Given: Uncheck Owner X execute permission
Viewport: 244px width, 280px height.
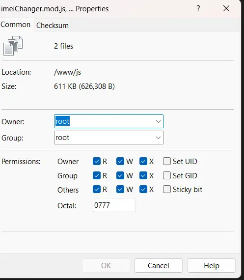Looking at the screenshot, I should 143,161.
